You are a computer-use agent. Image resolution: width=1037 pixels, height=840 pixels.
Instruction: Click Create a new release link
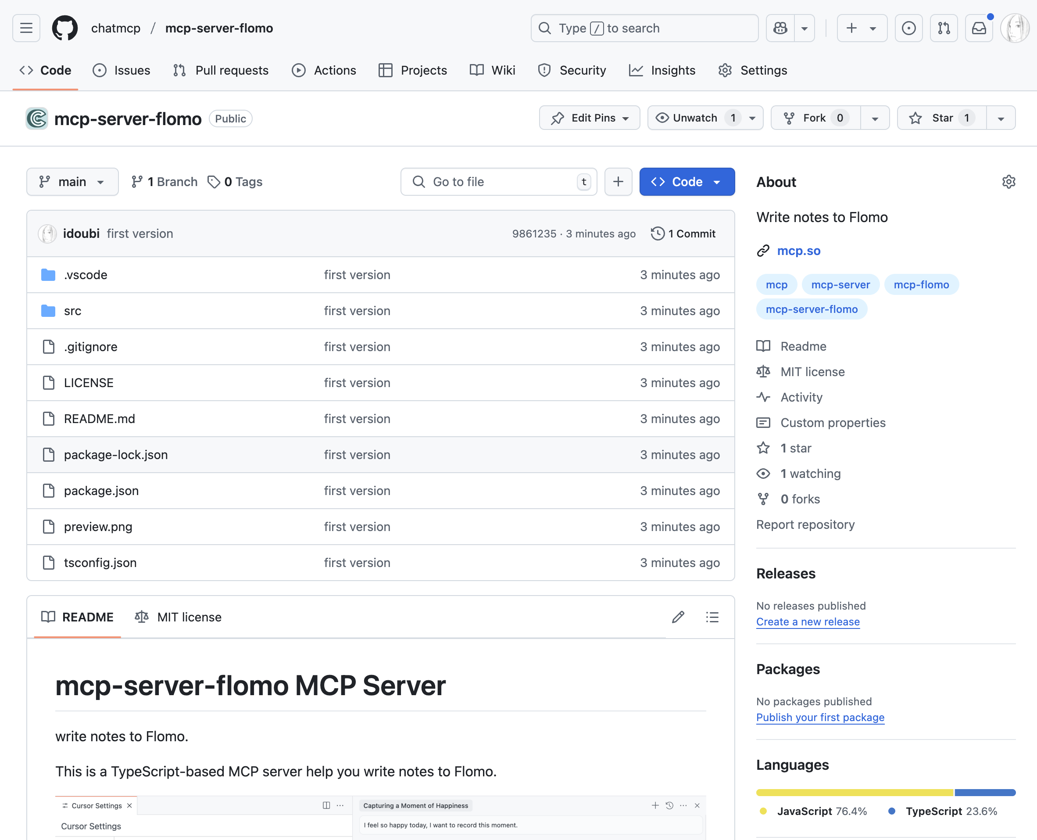tap(808, 622)
